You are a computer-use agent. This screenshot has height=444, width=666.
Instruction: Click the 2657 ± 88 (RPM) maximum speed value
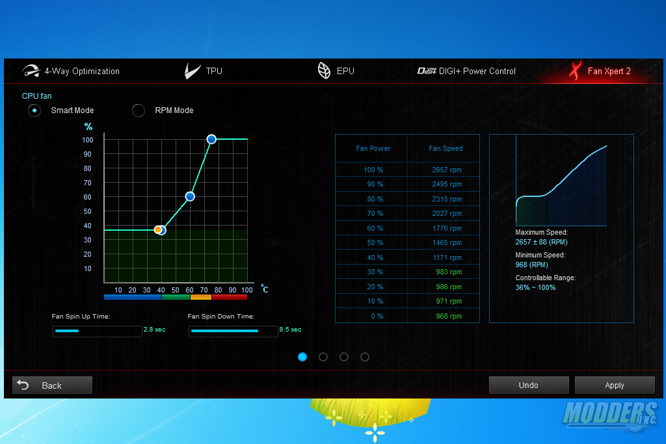(x=541, y=242)
